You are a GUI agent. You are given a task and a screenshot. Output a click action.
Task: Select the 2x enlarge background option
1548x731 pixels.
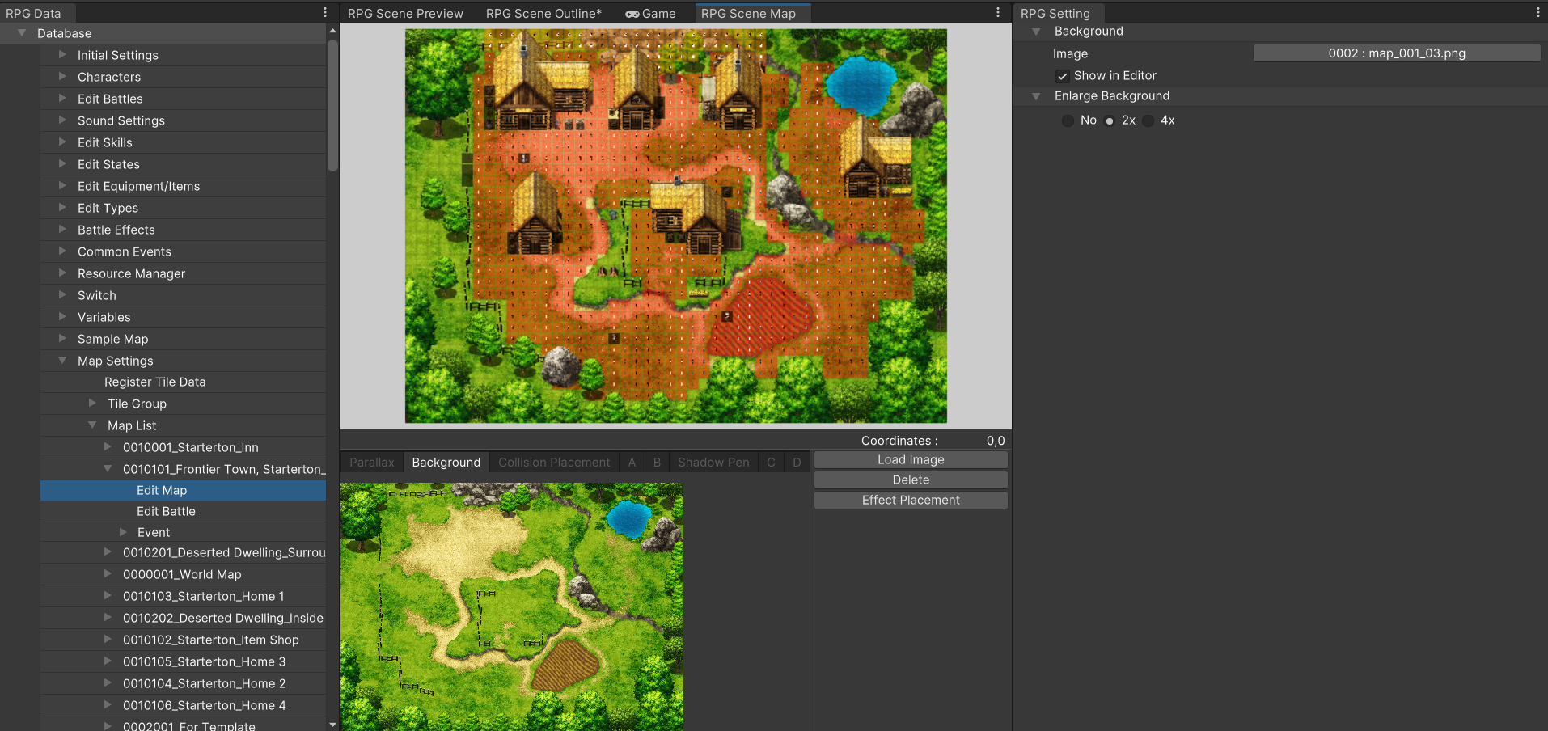coord(1110,120)
